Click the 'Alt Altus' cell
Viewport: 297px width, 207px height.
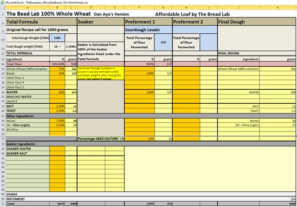point(28,130)
